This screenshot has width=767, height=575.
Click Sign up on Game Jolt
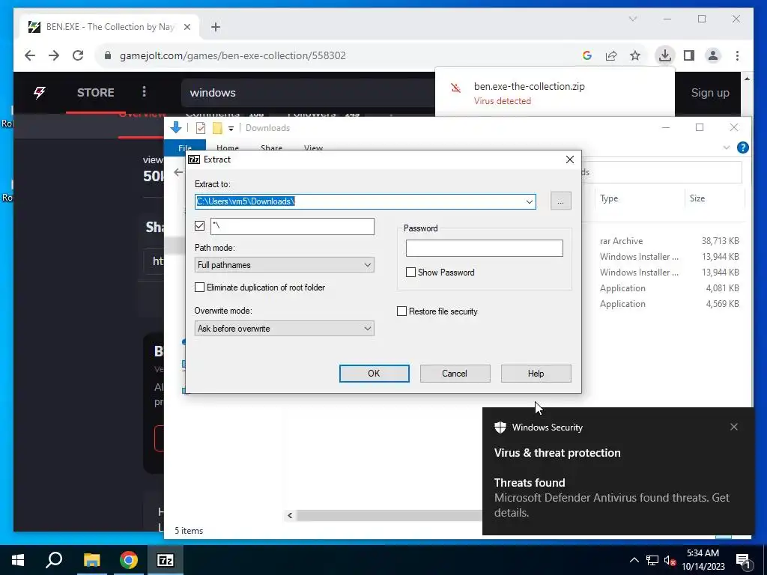[710, 92]
